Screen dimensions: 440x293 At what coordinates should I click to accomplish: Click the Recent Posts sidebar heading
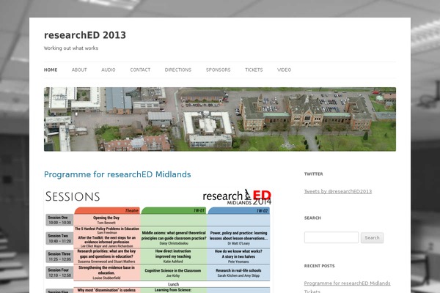click(319, 266)
